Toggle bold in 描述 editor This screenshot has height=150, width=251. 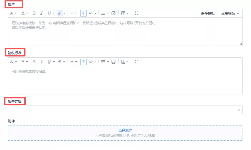pos(34,13)
